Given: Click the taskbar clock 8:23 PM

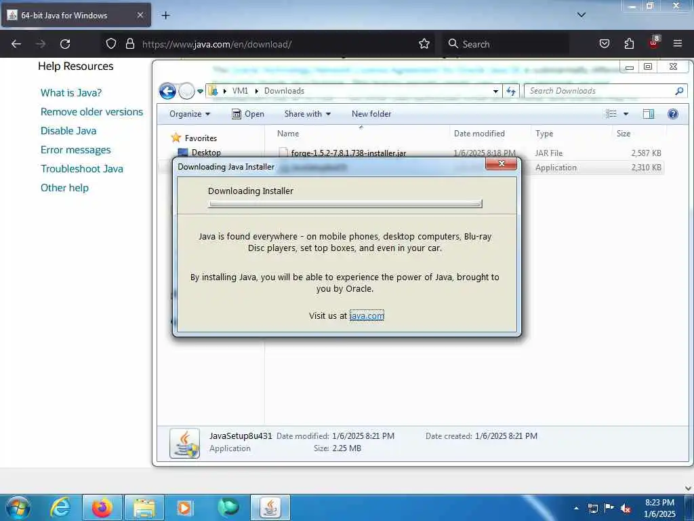Looking at the screenshot, I should 659,508.
